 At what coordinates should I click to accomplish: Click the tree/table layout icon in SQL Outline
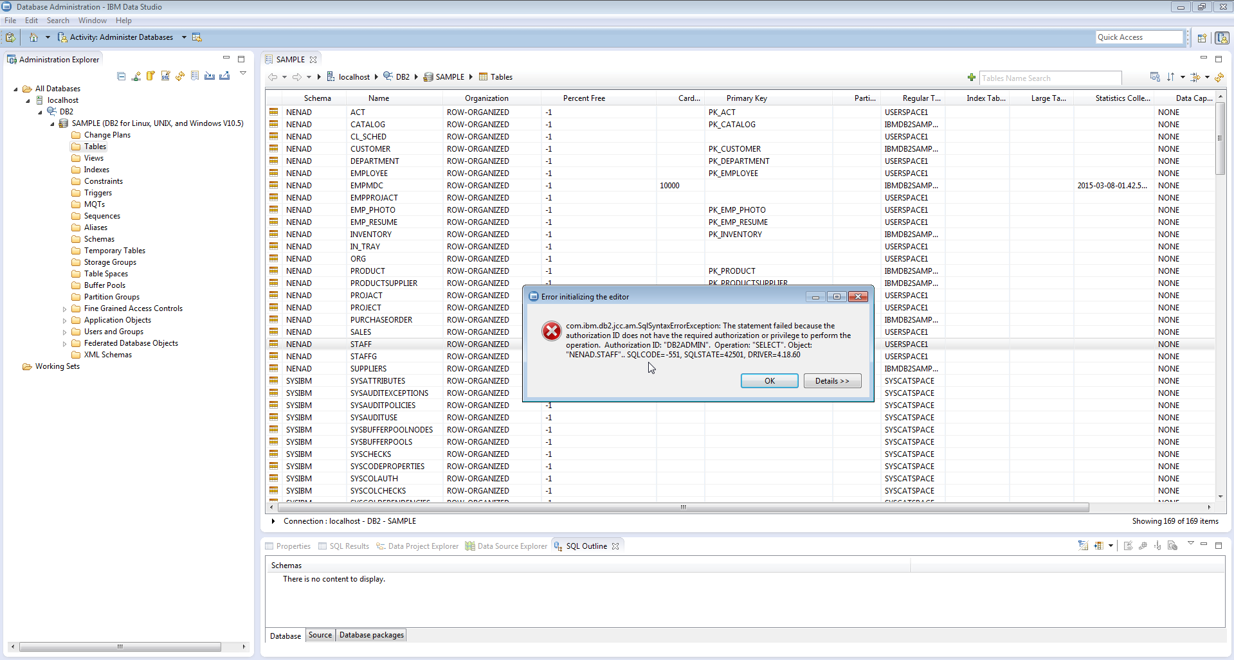pos(1083,546)
